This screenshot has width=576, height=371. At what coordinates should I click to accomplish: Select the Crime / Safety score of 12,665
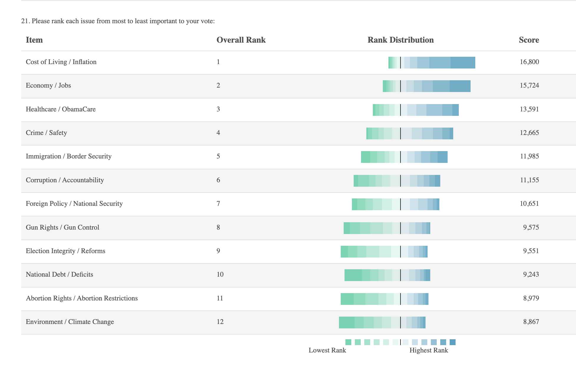(529, 133)
